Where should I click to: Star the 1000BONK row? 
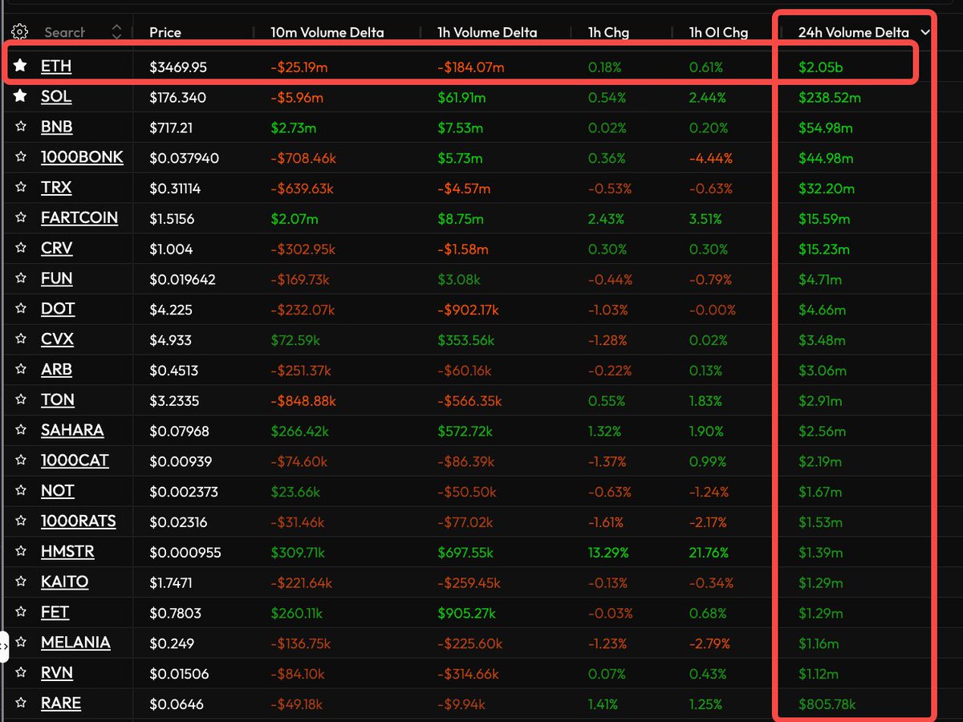point(20,157)
